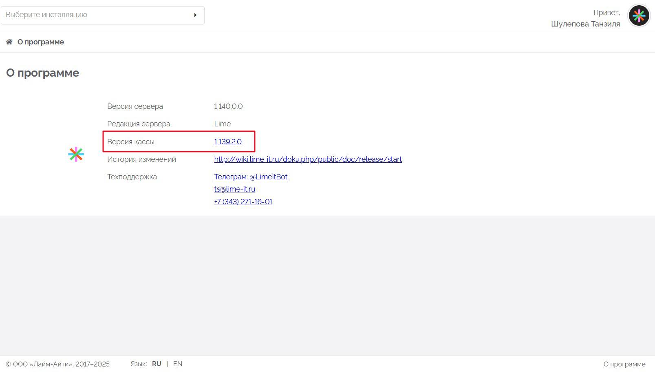Click the ts@lime-it.ru email link
Screen dimensions: 655x373
[234, 189]
